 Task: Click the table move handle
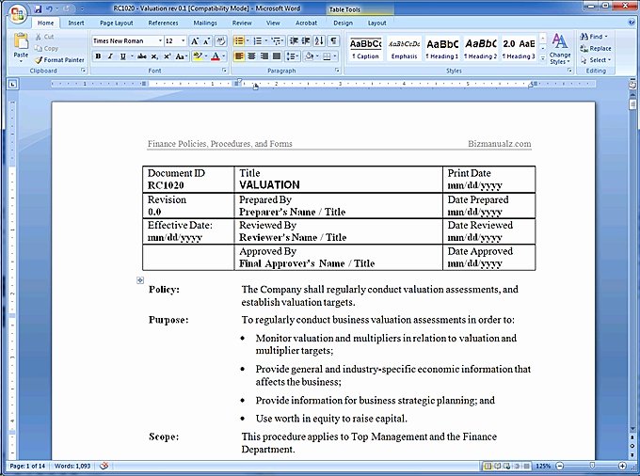point(140,280)
